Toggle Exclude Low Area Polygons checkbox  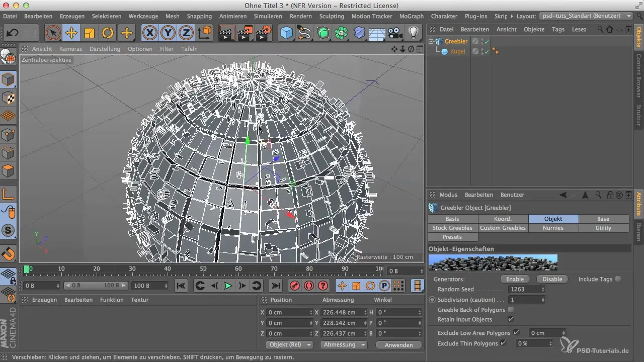pos(516,333)
